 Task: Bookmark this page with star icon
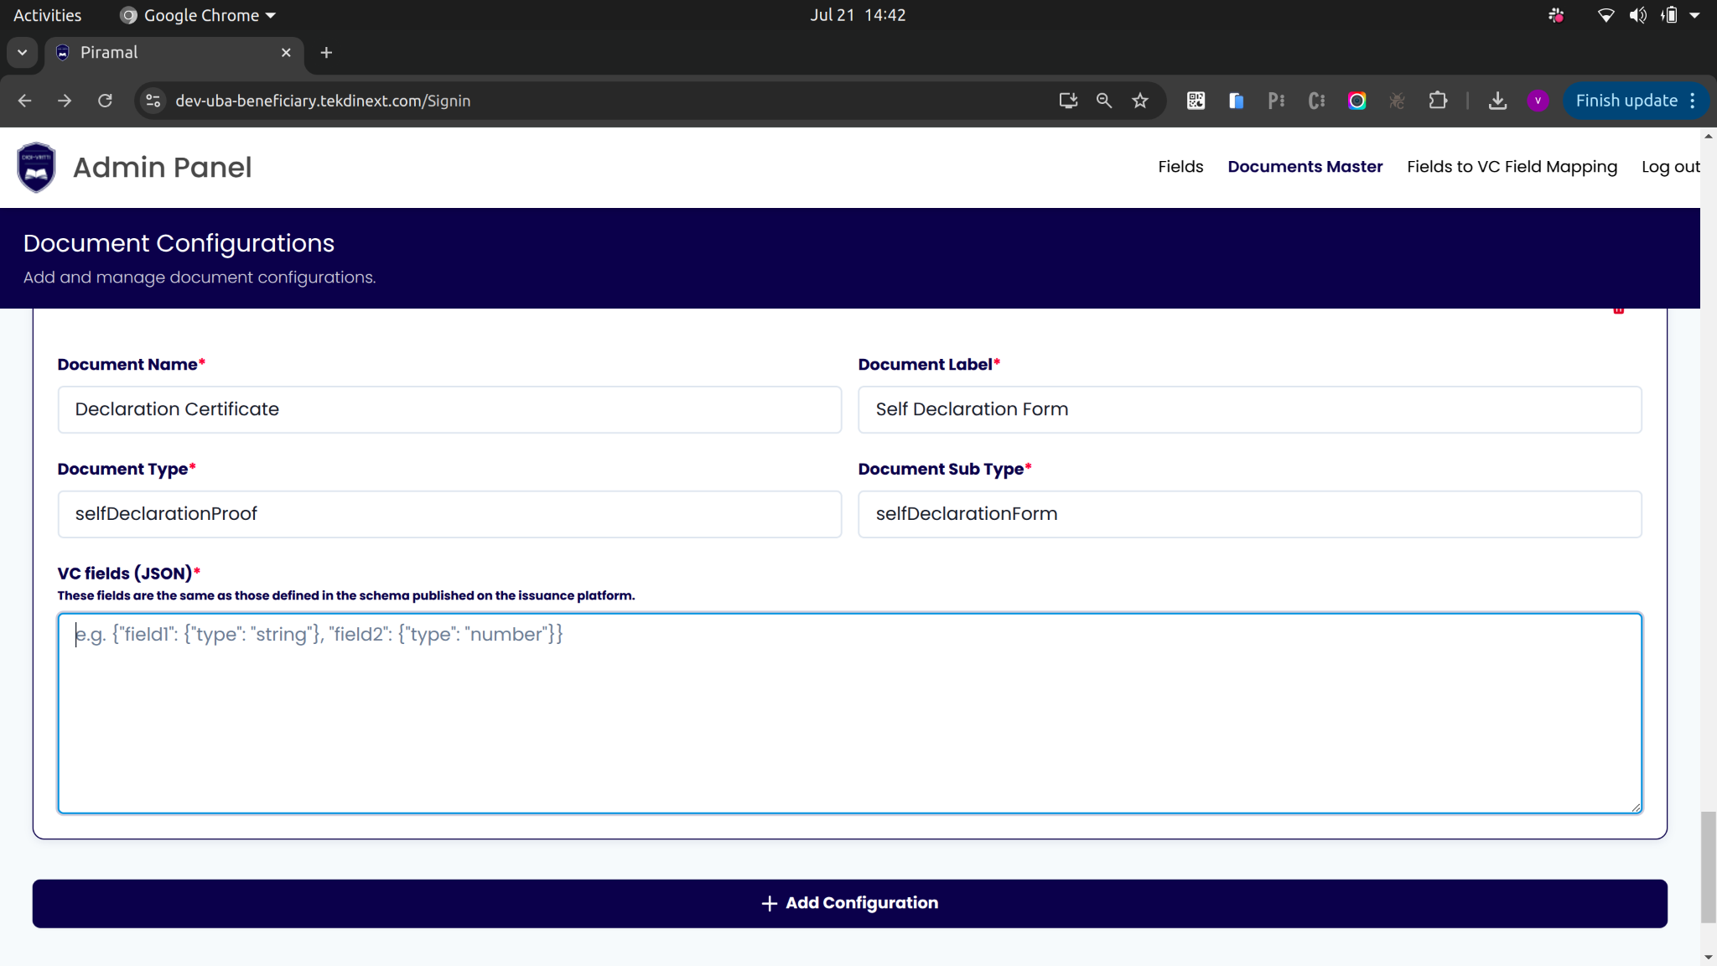(x=1140, y=101)
